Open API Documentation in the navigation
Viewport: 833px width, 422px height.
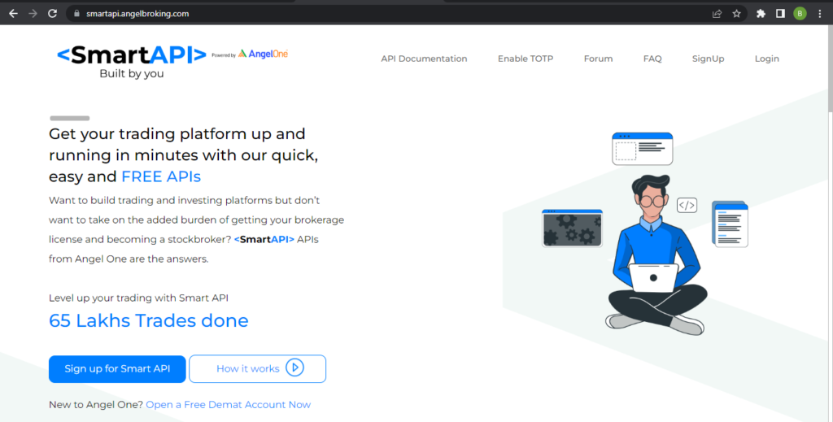424,59
